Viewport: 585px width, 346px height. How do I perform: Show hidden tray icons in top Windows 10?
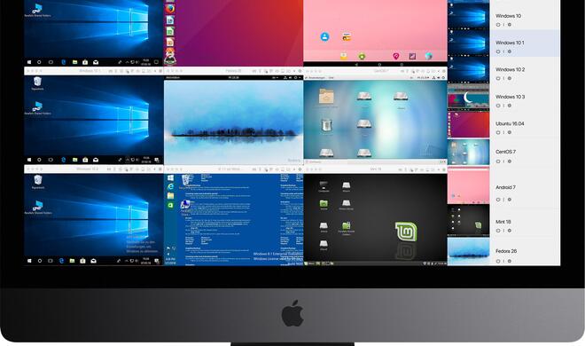127,62
